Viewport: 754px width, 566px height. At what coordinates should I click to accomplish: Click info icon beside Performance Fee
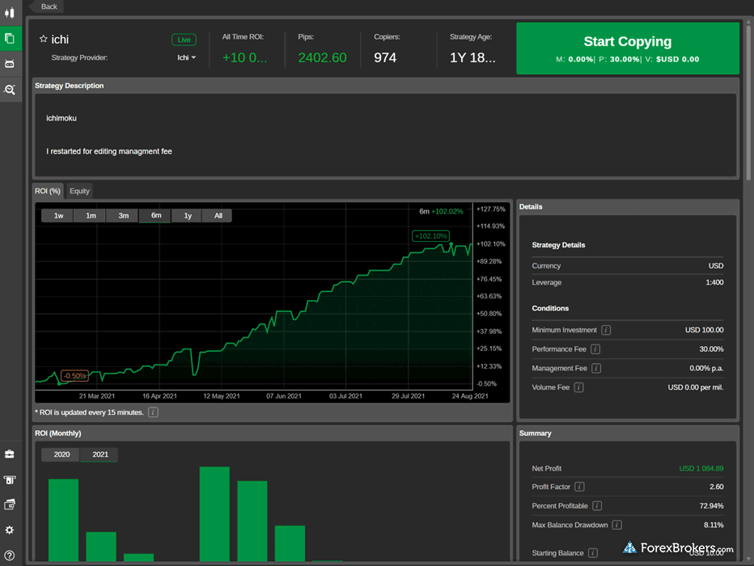pyautogui.click(x=595, y=349)
